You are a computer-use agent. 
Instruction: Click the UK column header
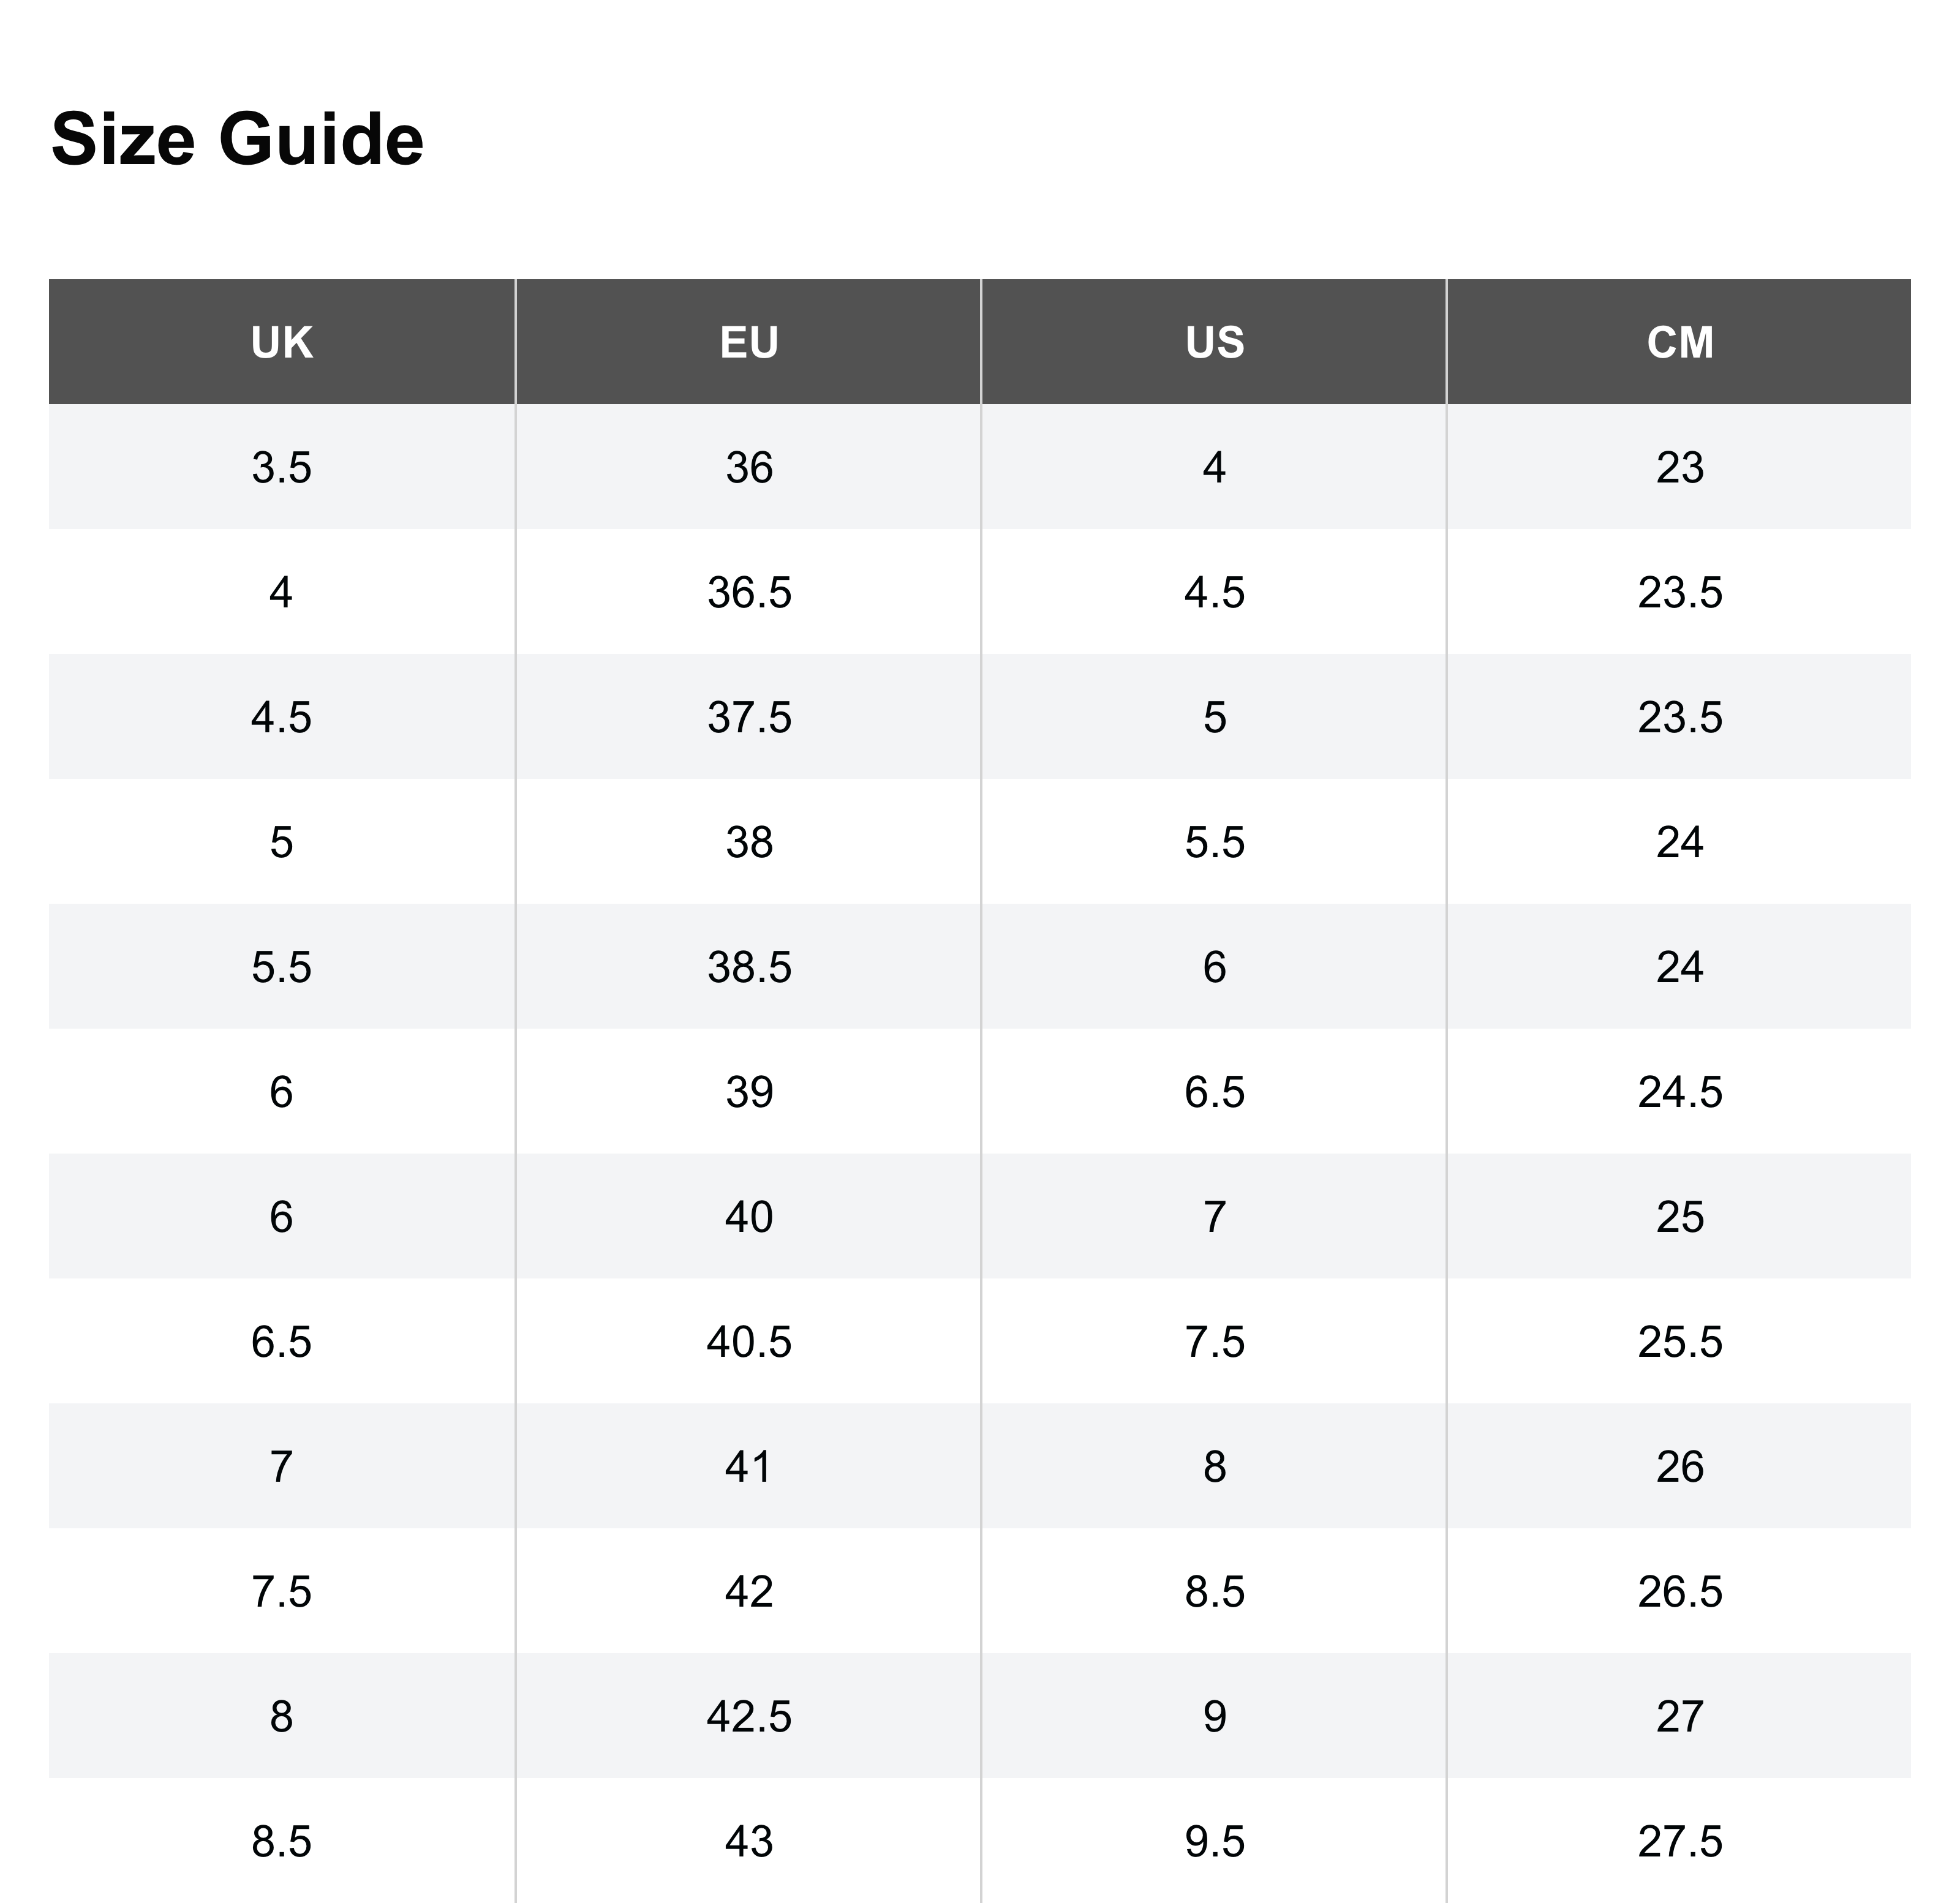pyautogui.click(x=282, y=342)
